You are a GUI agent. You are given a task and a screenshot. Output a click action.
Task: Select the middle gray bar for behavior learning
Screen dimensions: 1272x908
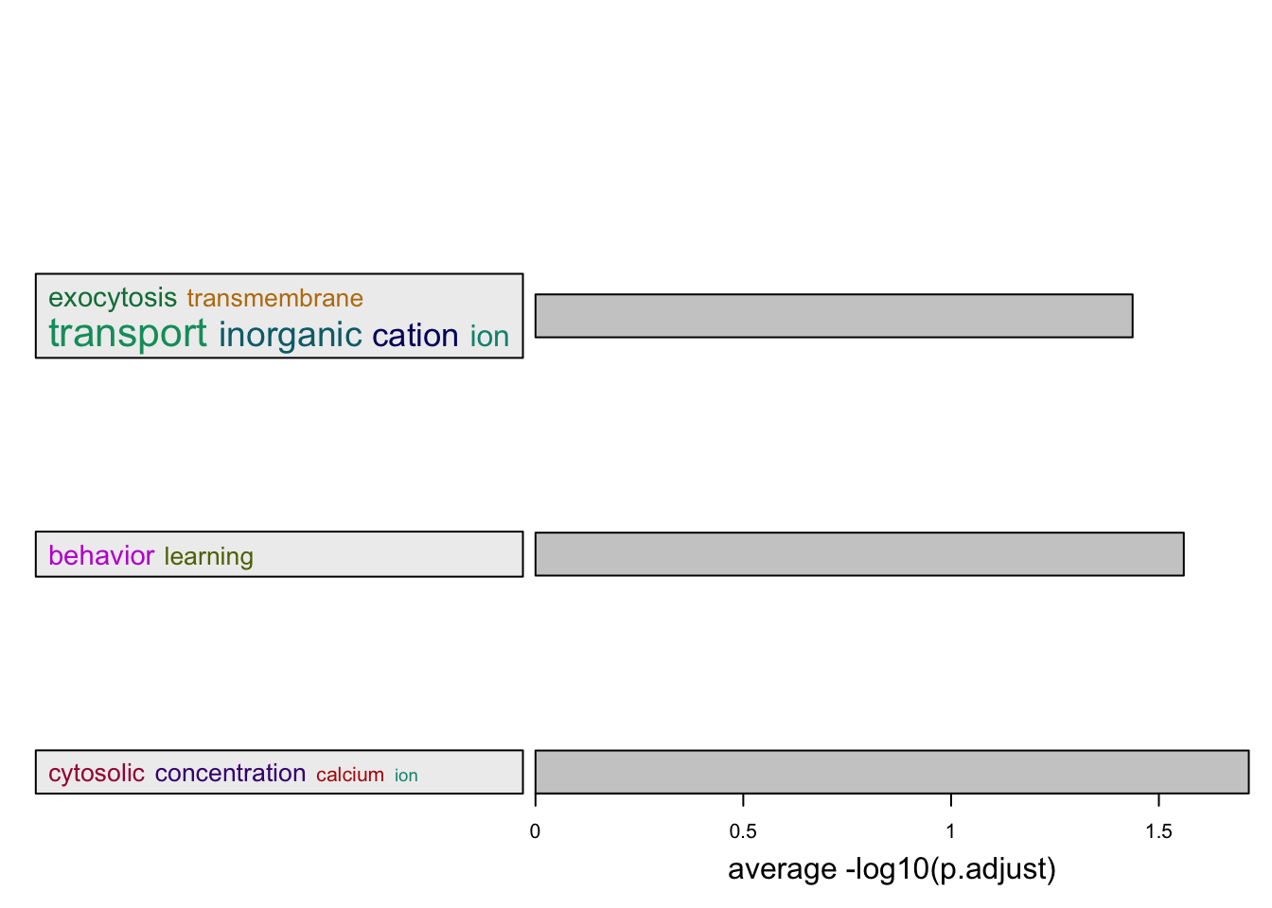859,554
